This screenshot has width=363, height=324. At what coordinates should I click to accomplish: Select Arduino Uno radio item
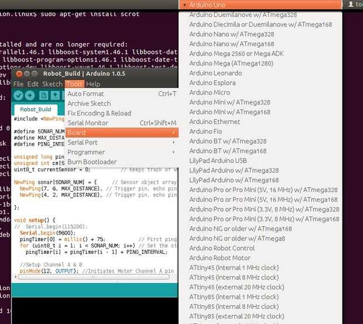click(260, 5)
